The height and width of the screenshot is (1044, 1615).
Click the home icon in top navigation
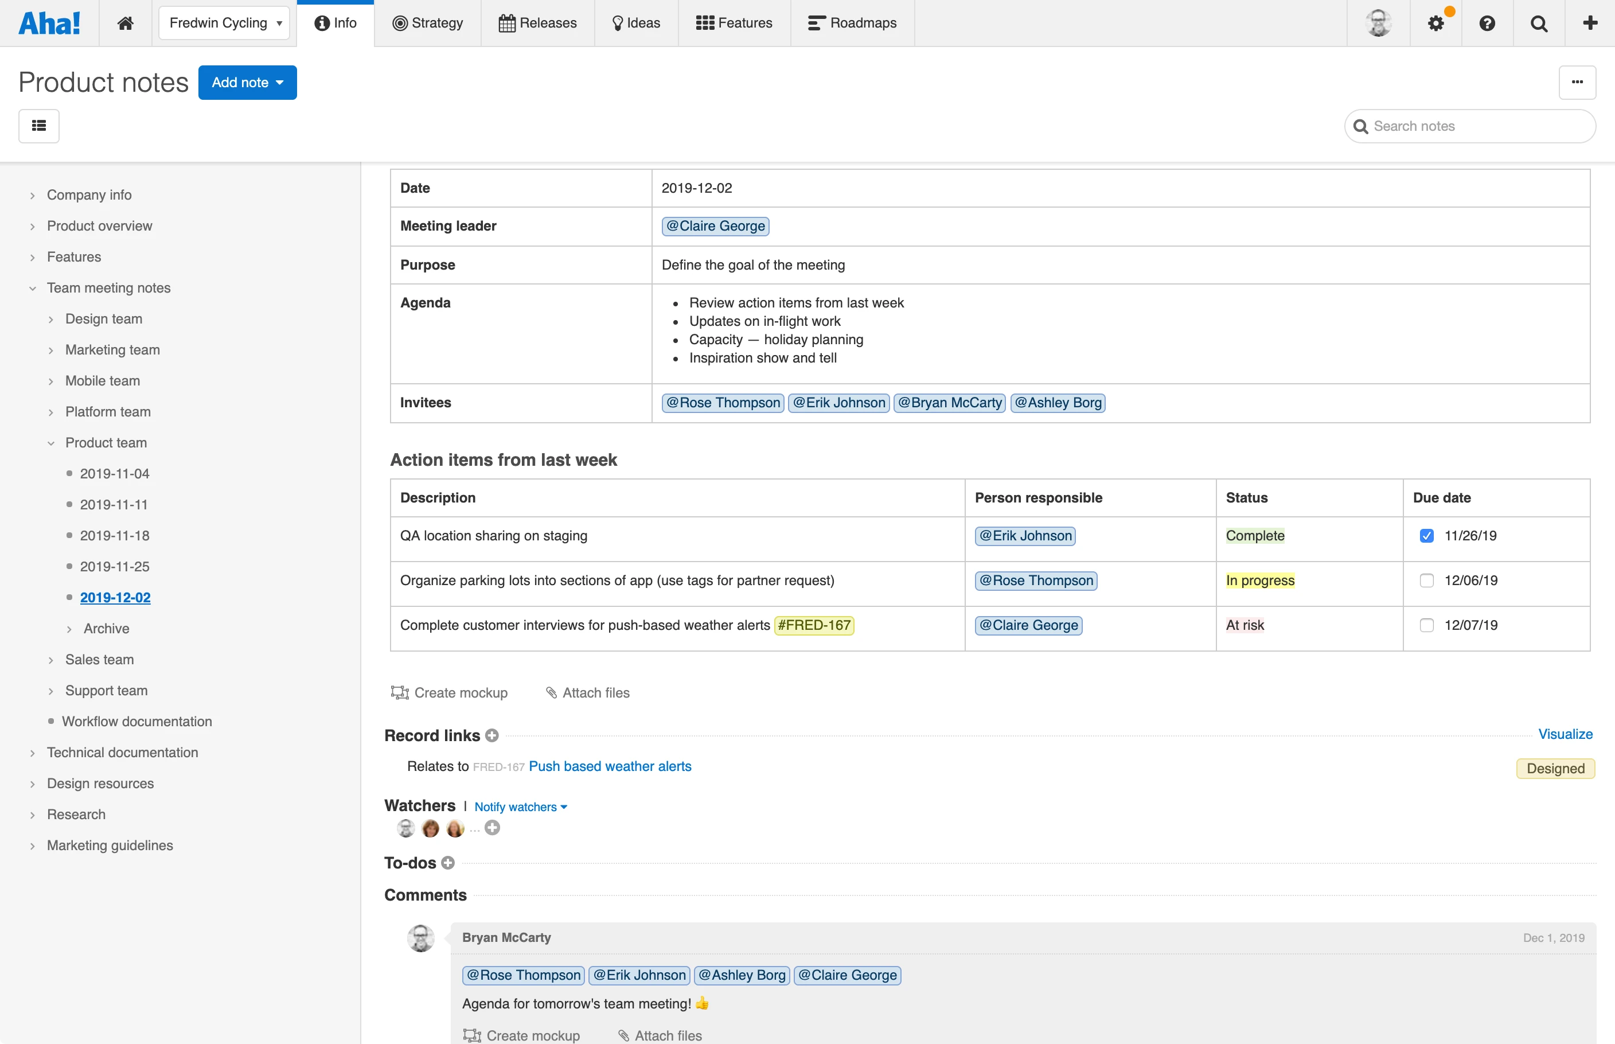pyautogui.click(x=124, y=23)
